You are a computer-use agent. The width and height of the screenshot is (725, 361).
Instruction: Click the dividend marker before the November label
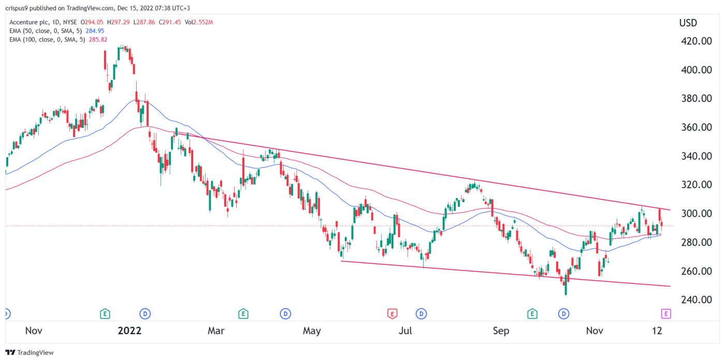pos(564,313)
